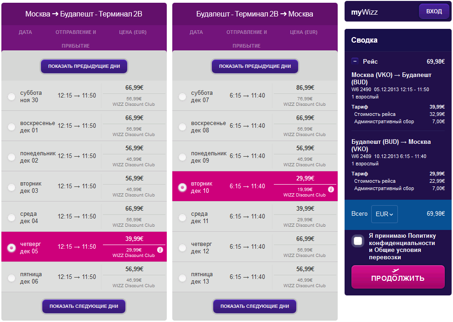Image resolution: width=453 pixels, height=322 pixels.
Task: Click info icon on December 05 fare
Action: (x=160, y=250)
